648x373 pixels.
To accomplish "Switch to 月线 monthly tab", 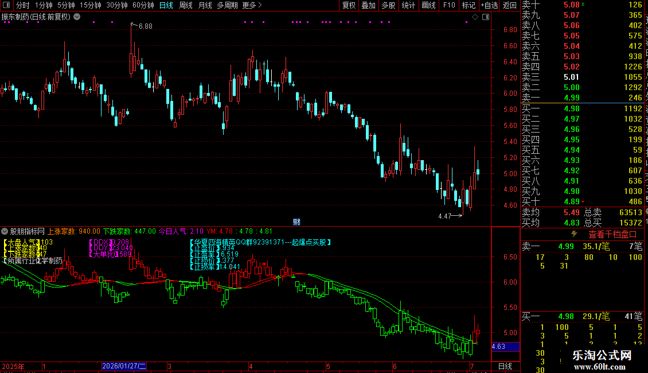I will pos(205,5).
